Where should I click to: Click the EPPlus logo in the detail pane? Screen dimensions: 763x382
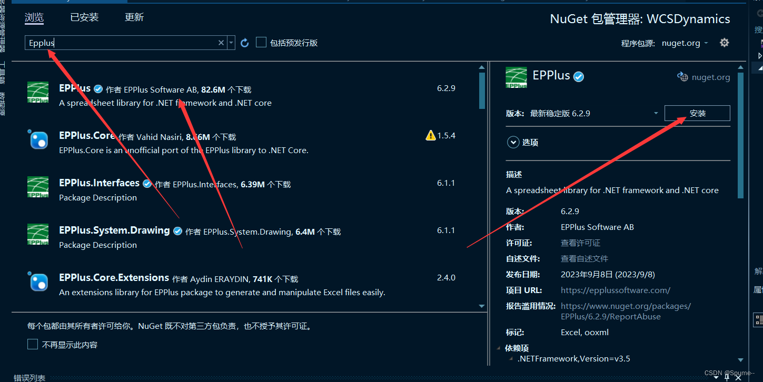coord(516,77)
